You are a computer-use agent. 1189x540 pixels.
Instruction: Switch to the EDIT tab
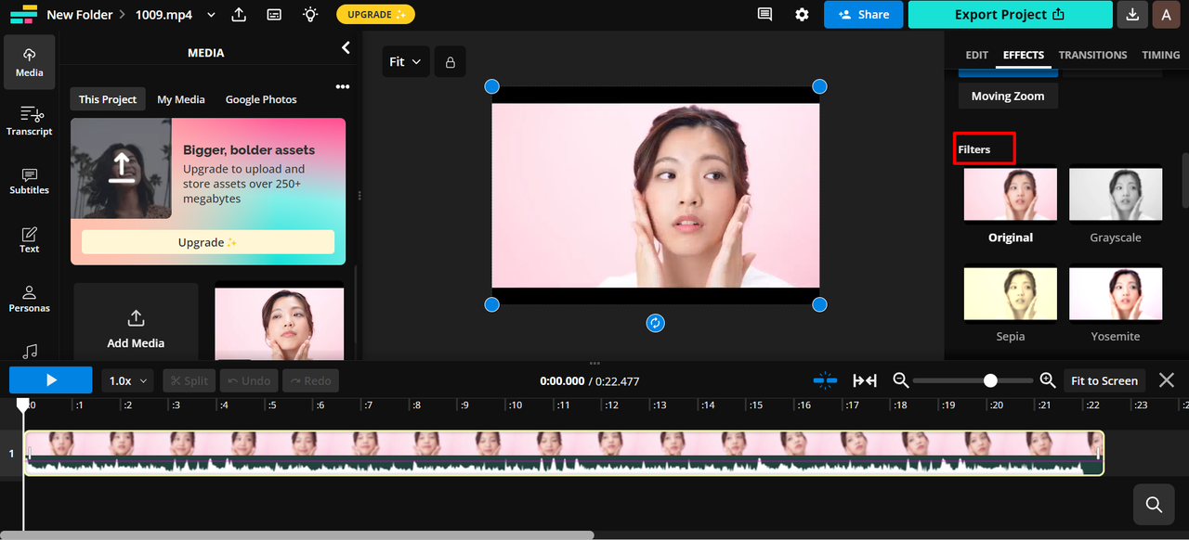[976, 55]
